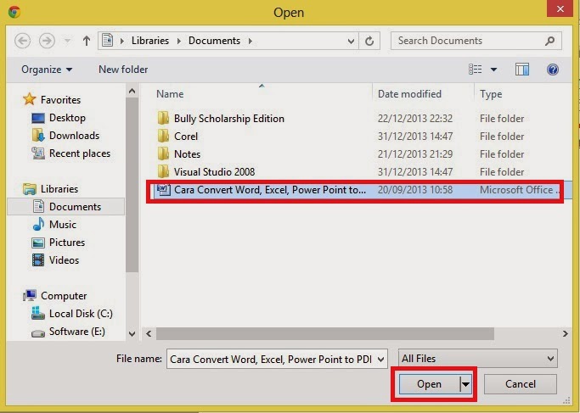Click navigation pane scroll up arrow

click(132, 92)
